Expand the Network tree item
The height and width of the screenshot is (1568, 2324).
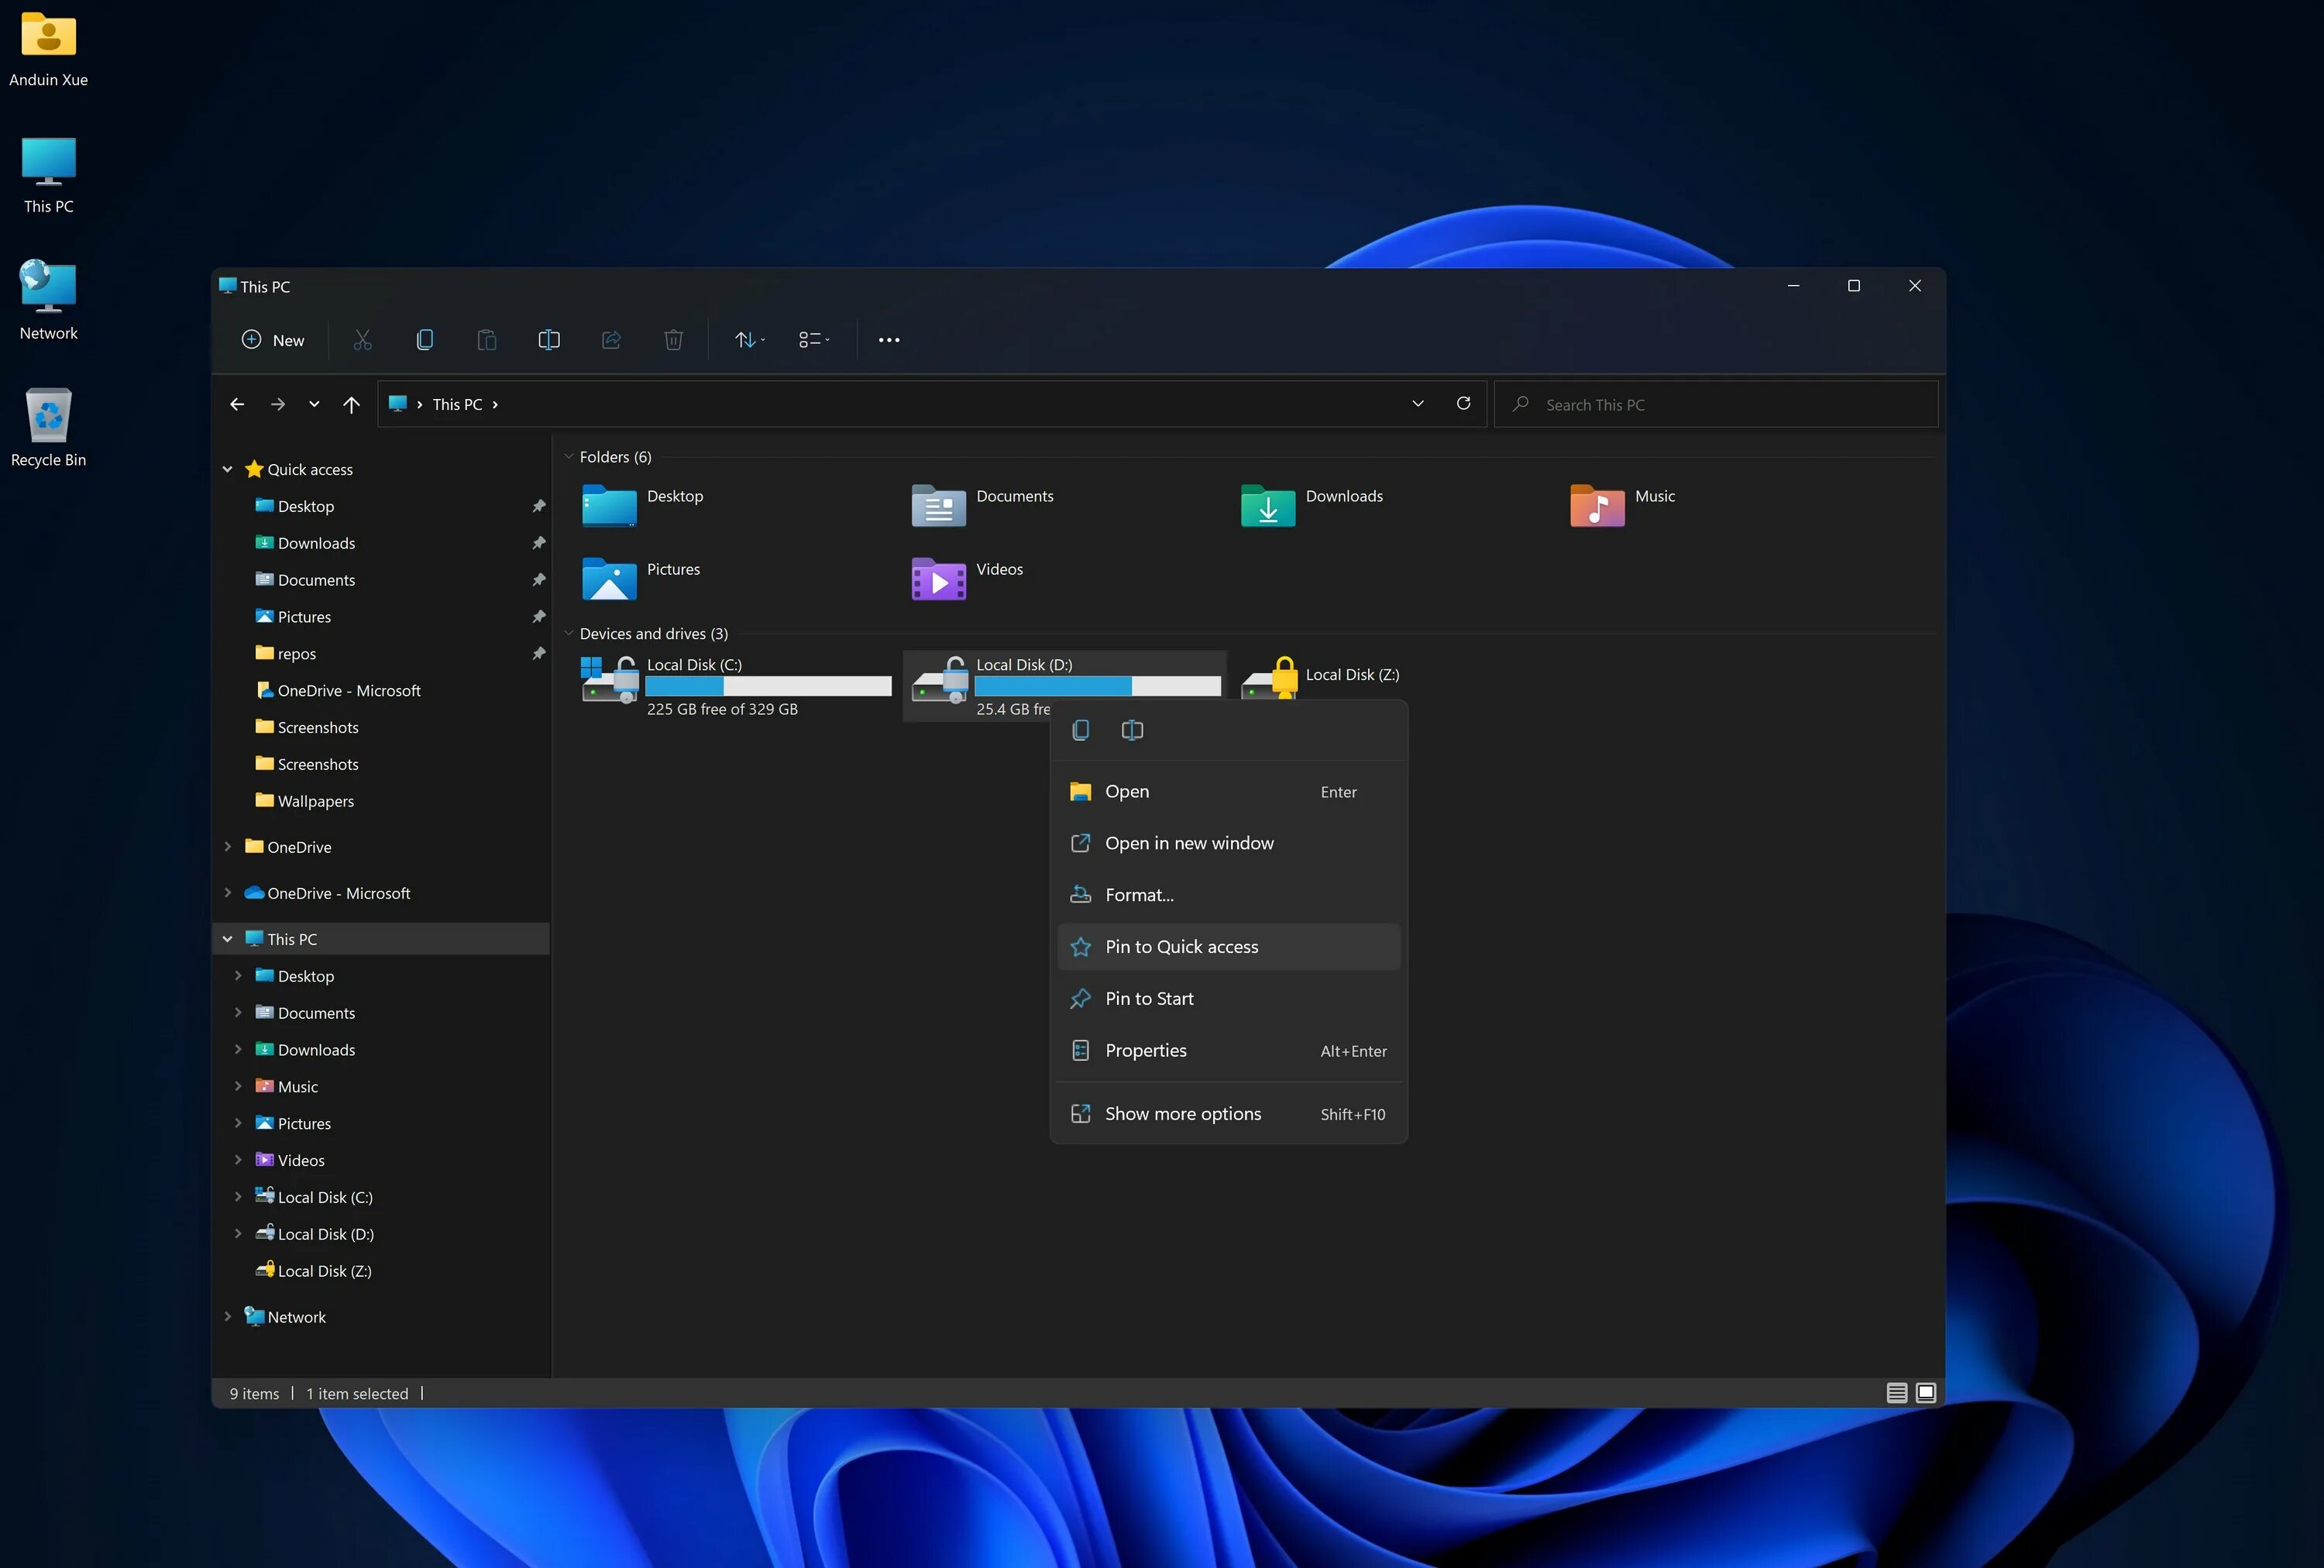pos(225,1316)
